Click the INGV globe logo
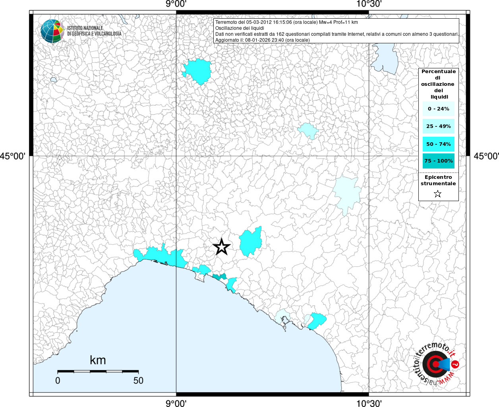The width and height of the screenshot is (499, 407). (52, 31)
